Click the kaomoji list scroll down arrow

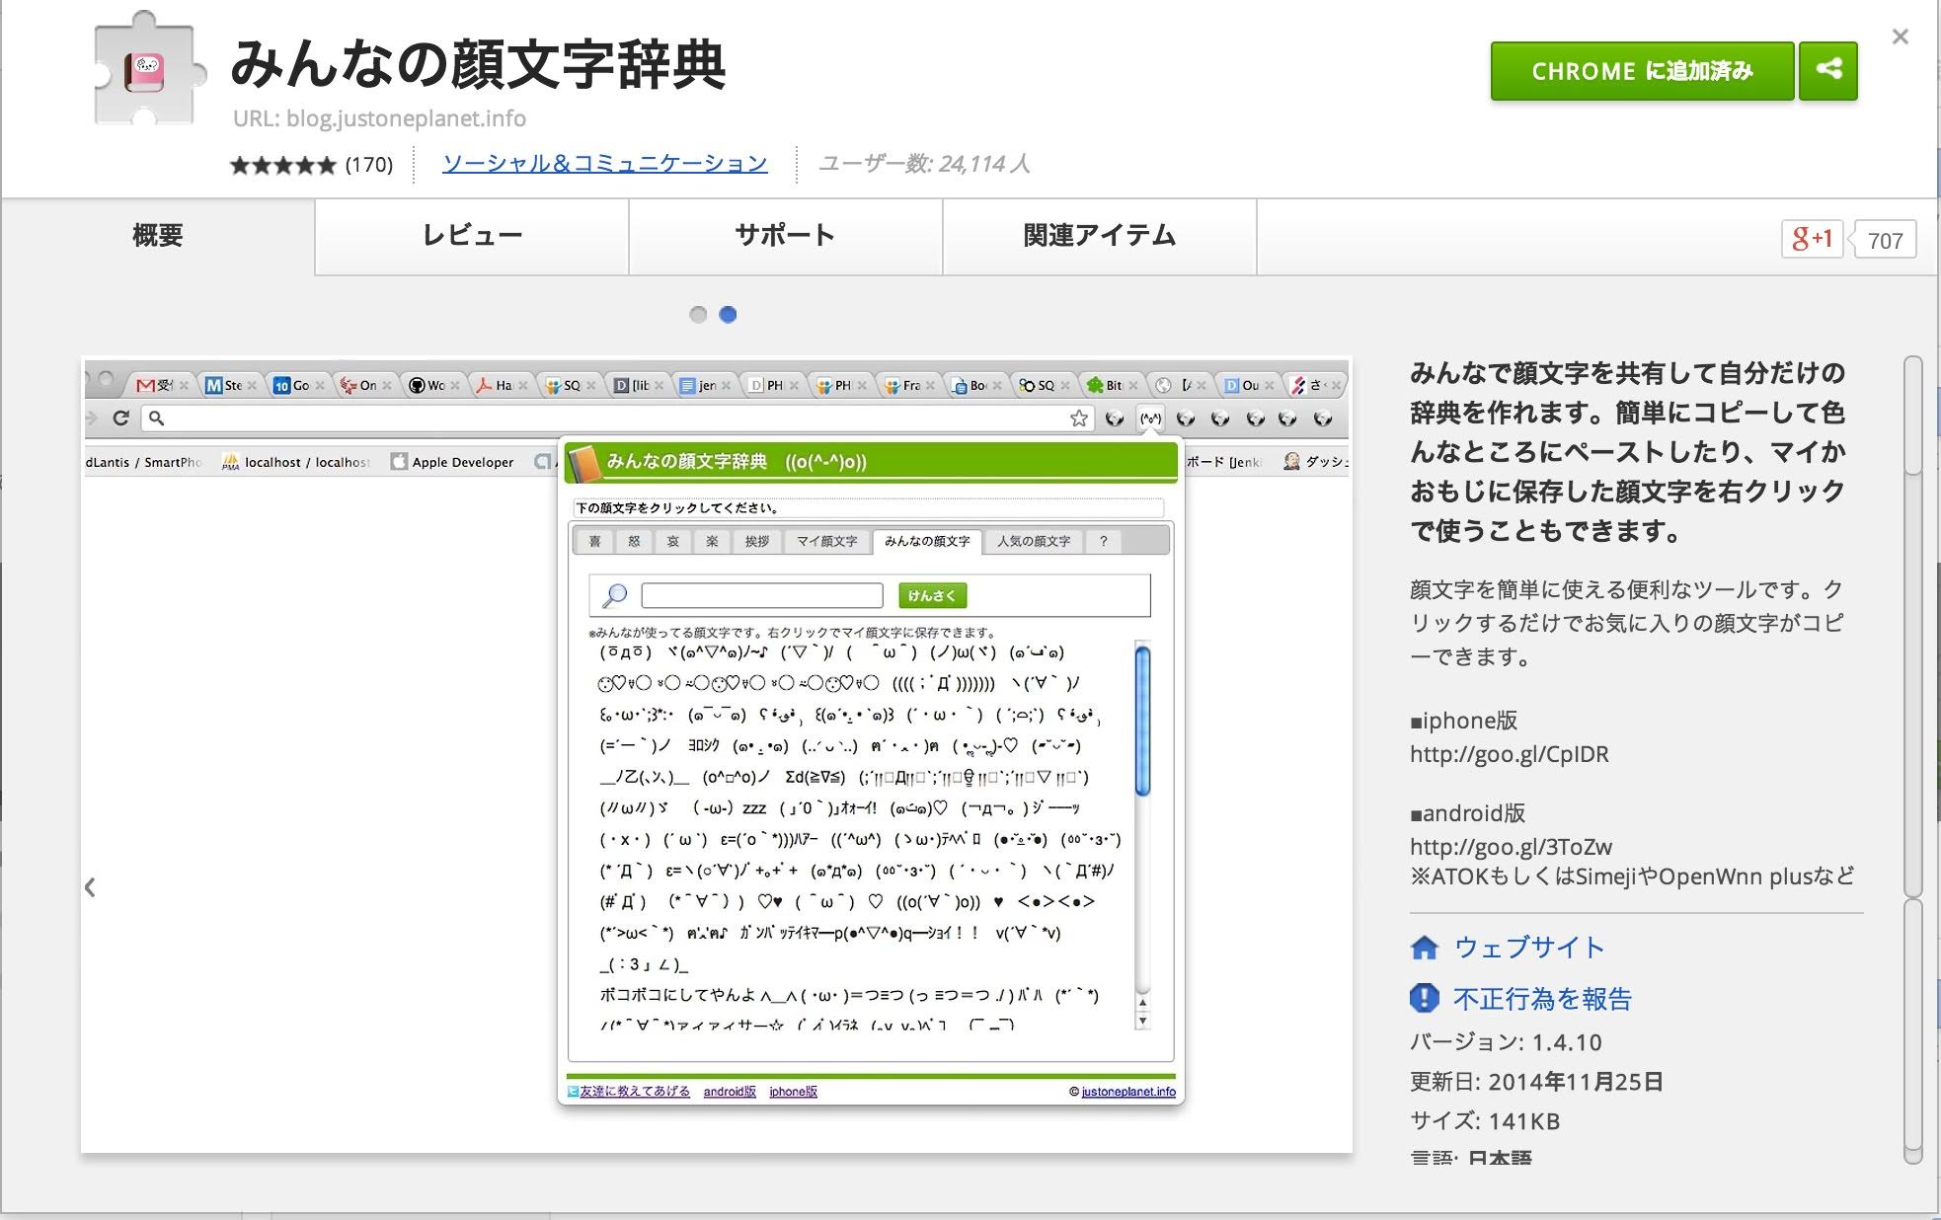[x=1143, y=1022]
